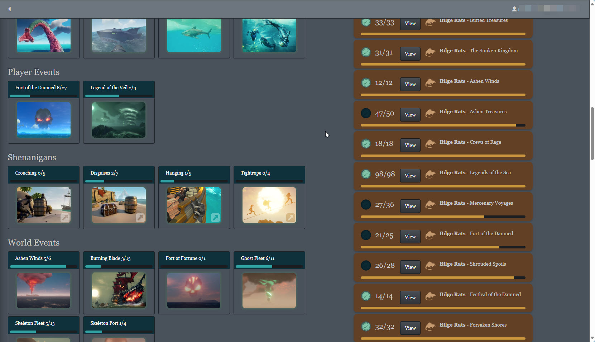
Task: Click View next to Bilge Rats Fort of the Damned
Action: 410,237
